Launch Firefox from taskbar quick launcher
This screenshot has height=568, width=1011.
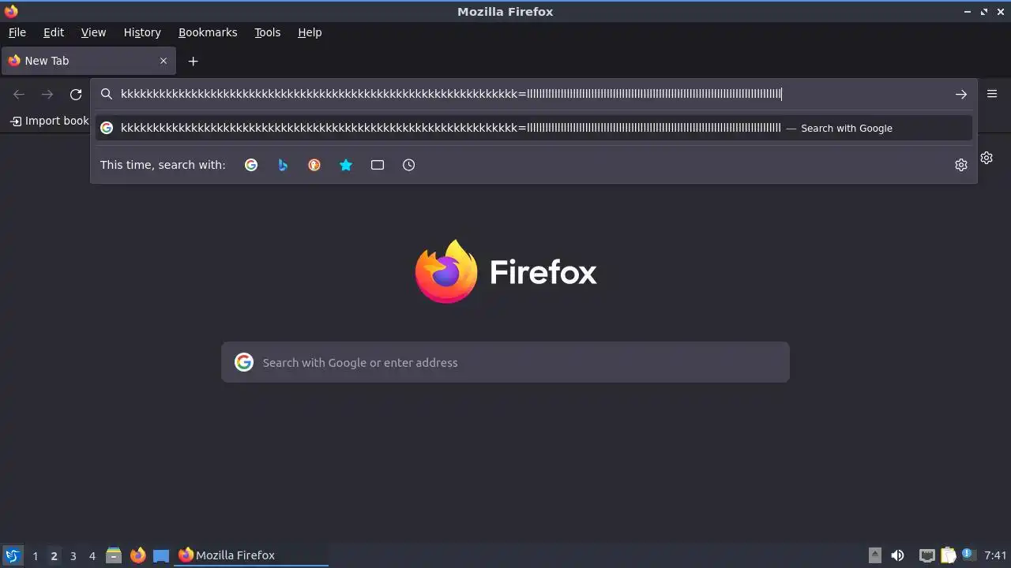point(137,555)
